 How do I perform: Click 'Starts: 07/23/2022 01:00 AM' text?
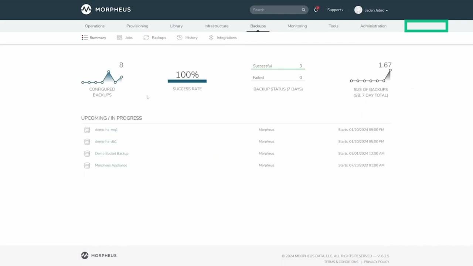pyautogui.click(x=361, y=165)
